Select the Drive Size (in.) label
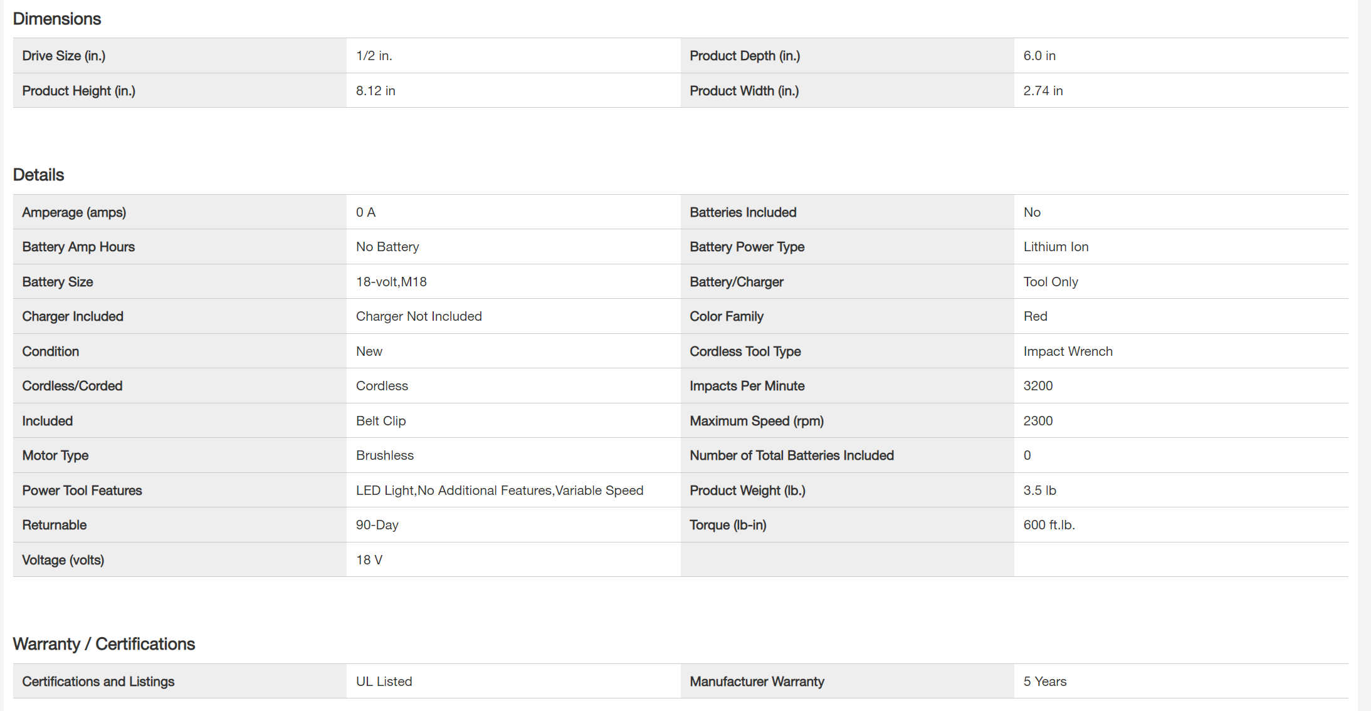The width and height of the screenshot is (1371, 711). point(63,56)
